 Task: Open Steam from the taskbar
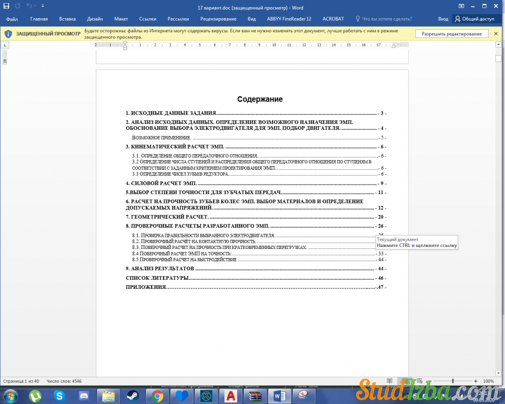tap(133, 396)
